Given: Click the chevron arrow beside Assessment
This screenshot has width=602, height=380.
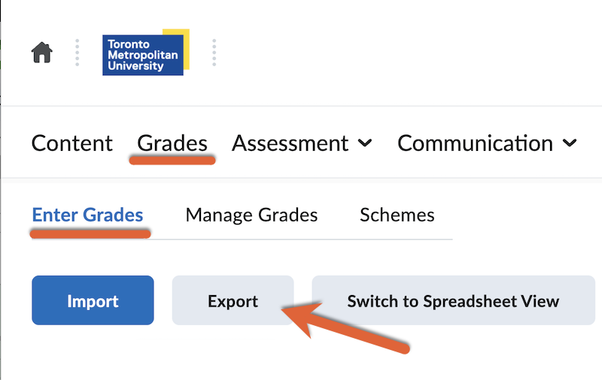Looking at the screenshot, I should pyautogui.click(x=366, y=143).
